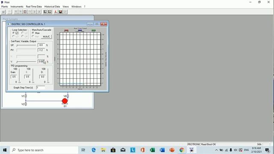The width and height of the screenshot is (274, 154).
Task: Open the Instruments menu
Action: point(17,6)
